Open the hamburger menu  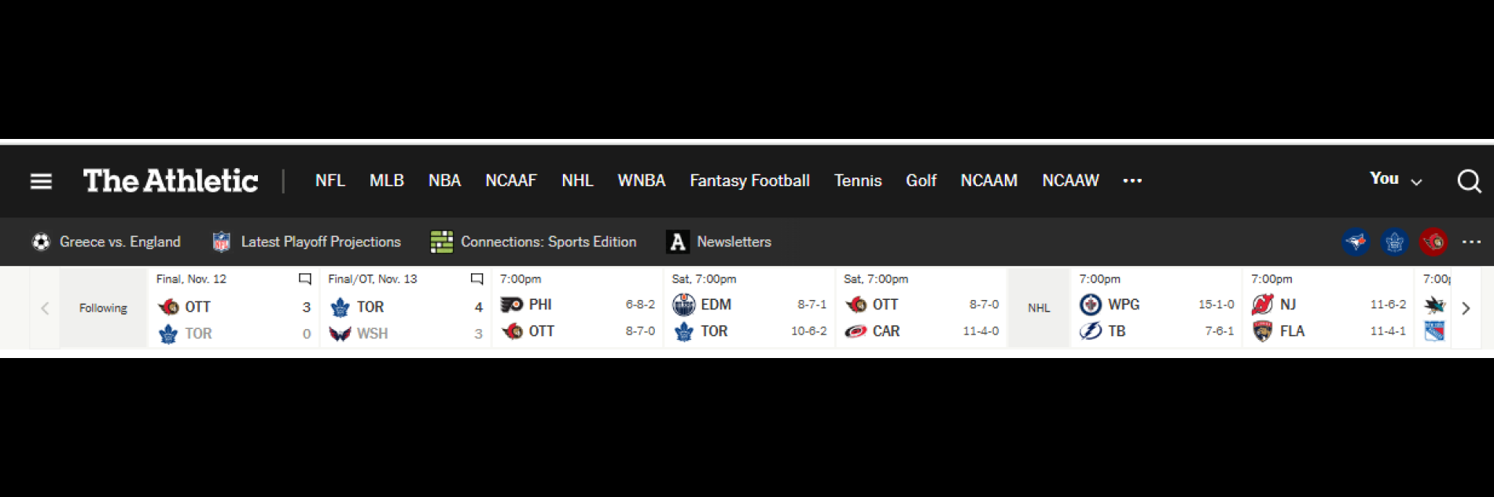pyautogui.click(x=41, y=181)
